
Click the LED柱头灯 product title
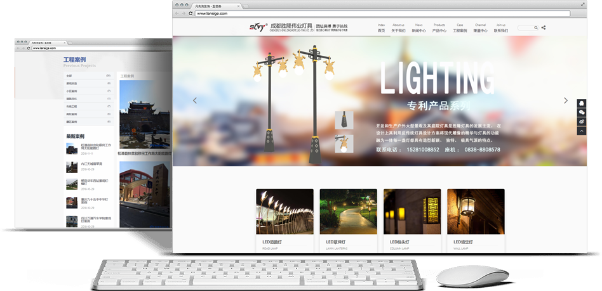click(x=399, y=242)
